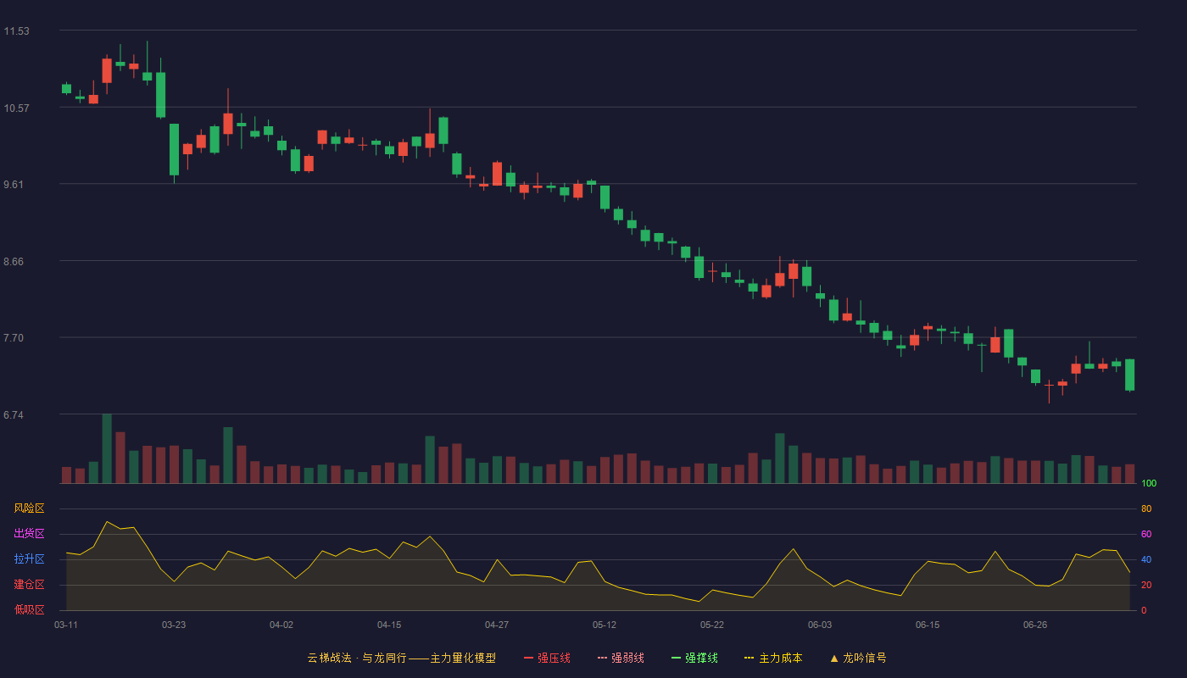Click the 03-11 date label
1187x678 pixels.
click(x=66, y=625)
